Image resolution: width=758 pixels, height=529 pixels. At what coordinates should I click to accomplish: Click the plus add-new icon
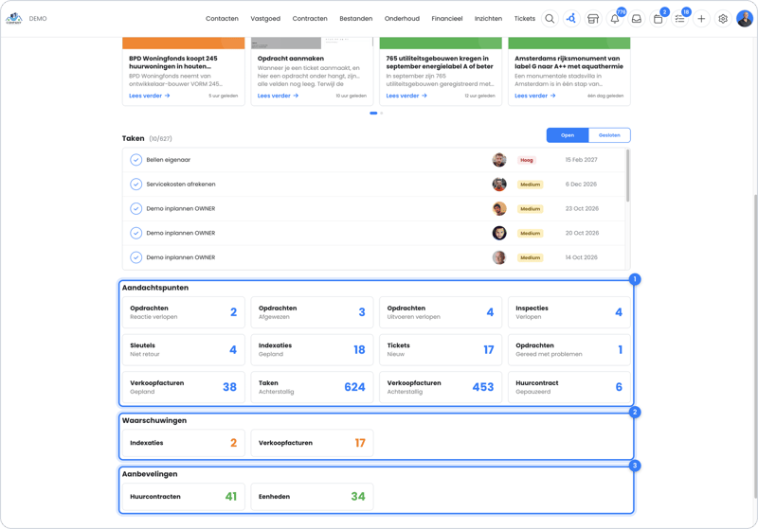click(x=701, y=19)
